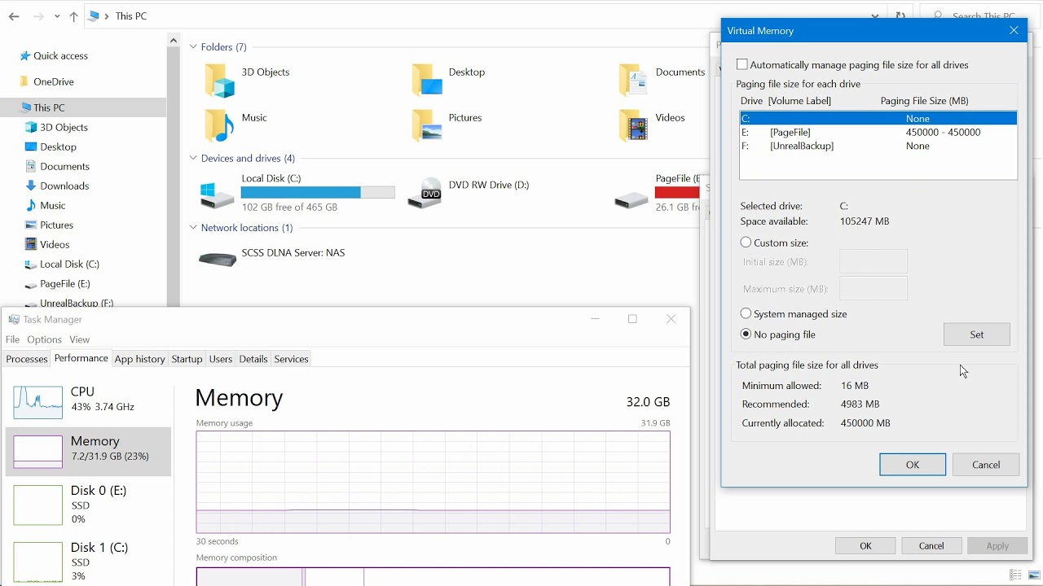
Task: Click the up-one-level arrow in Explorer
Action: [x=74, y=16]
